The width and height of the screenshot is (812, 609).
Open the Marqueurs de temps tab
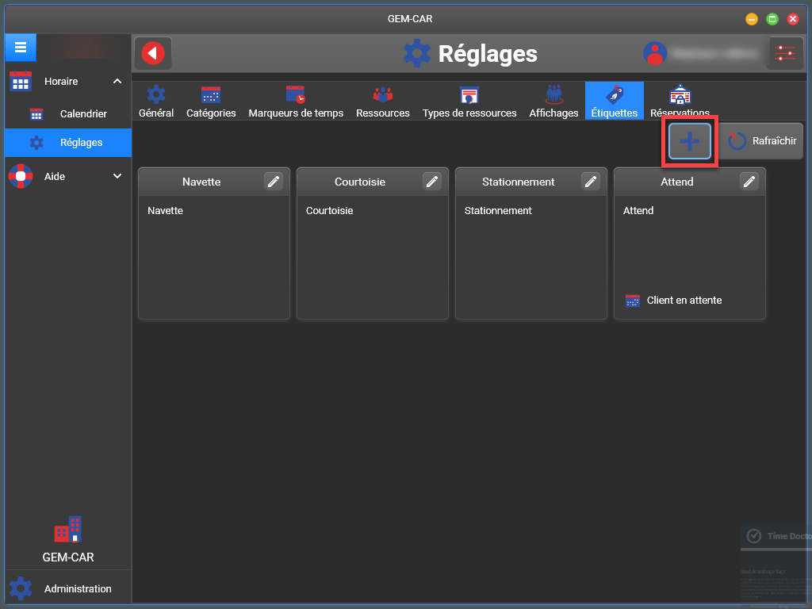pos(296,101)
